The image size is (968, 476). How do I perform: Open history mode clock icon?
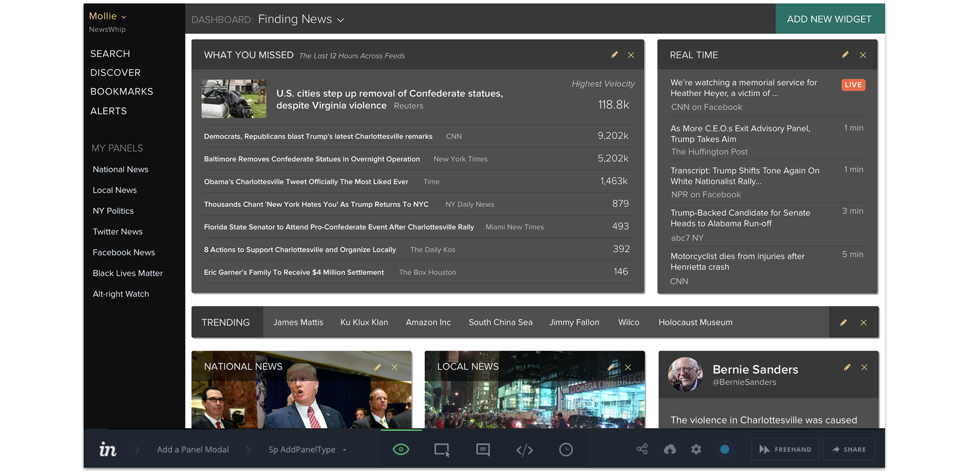[x=566, y=449]
